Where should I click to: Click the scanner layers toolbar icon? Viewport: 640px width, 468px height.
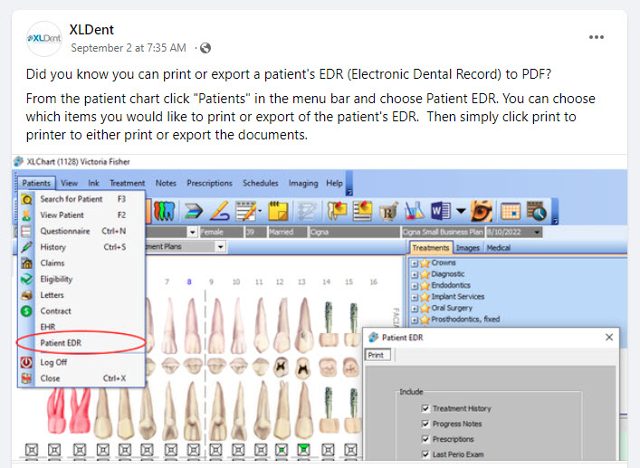click(x=193, y=211)
